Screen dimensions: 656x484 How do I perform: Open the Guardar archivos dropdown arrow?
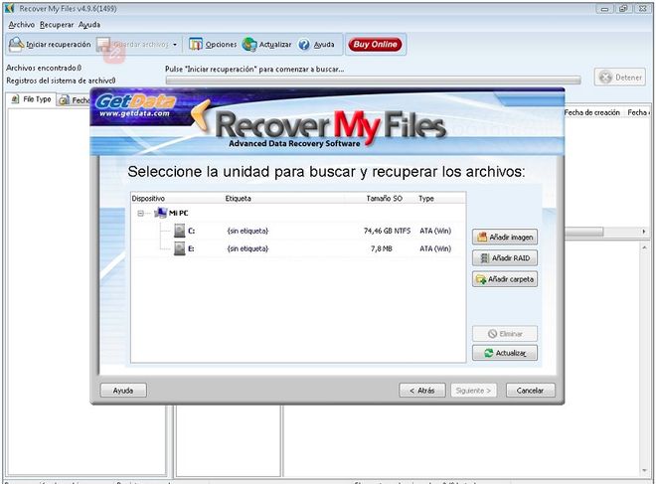pos(175,45)
